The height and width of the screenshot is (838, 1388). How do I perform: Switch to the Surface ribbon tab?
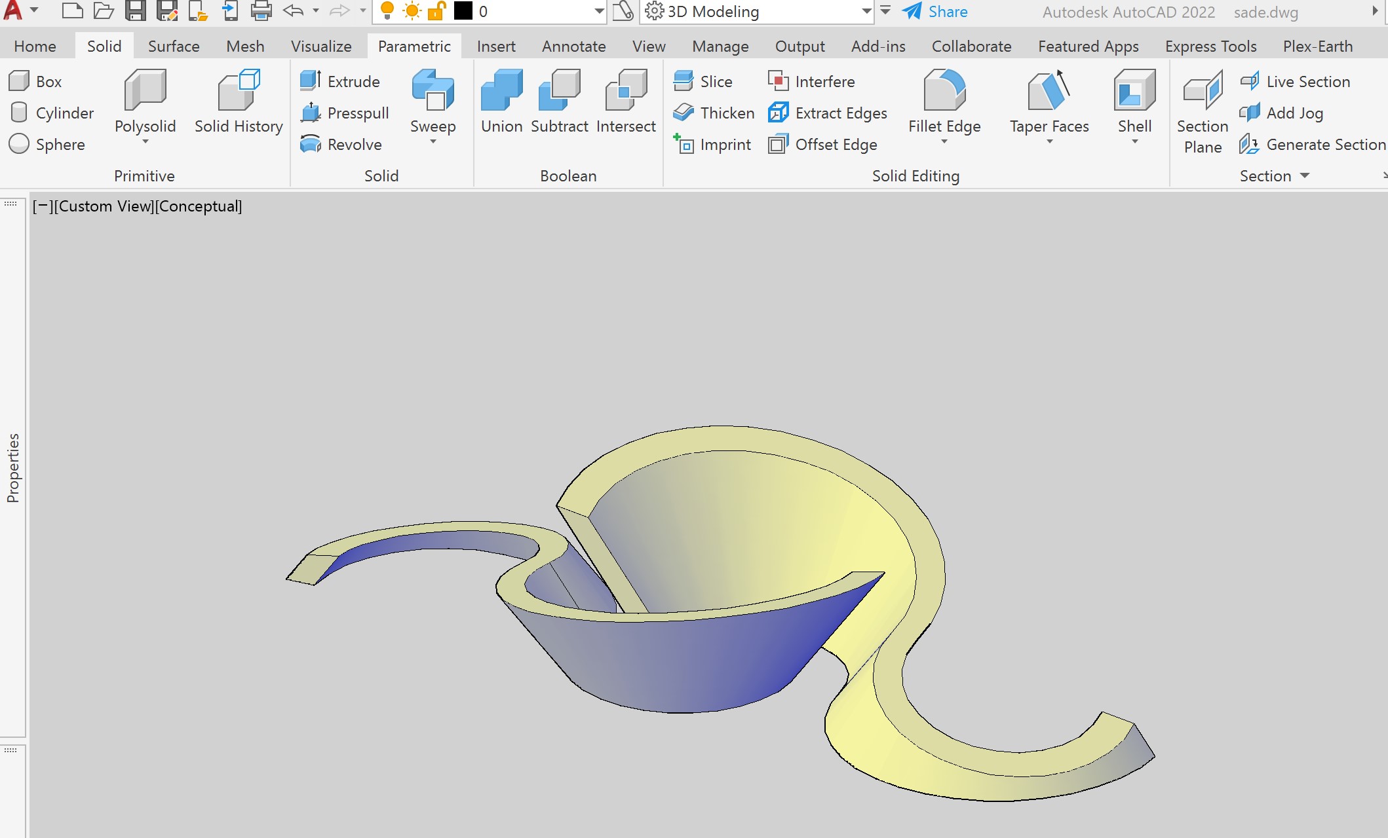pyautogui.click(x=173, y=46)
